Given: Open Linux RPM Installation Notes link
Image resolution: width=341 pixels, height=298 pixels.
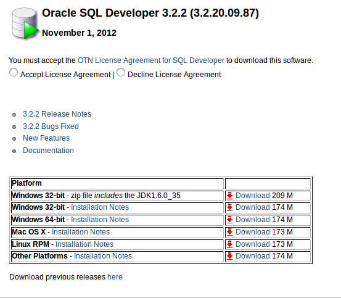Looking at the screenshot, I should pos(84,244).
